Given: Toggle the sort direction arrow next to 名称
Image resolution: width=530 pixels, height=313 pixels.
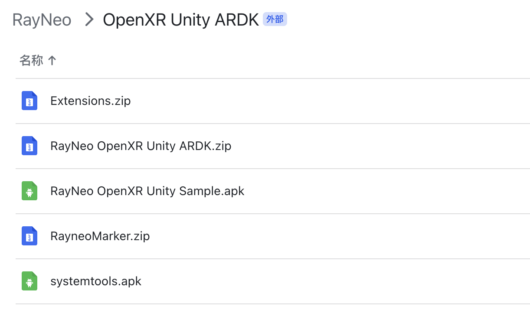Looking at the screenshot, I should pos(52,61).
